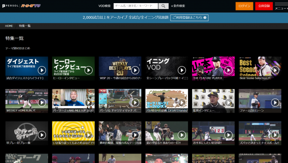Screen dimensions: 288x163
Task: Play the ダイジェスト thumbnail's play icon
Action: pyautogui.click(x=42, y=70)
